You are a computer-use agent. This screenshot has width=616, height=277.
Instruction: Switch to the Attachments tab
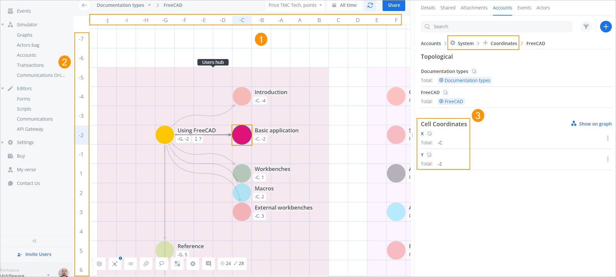click(474, 8)
